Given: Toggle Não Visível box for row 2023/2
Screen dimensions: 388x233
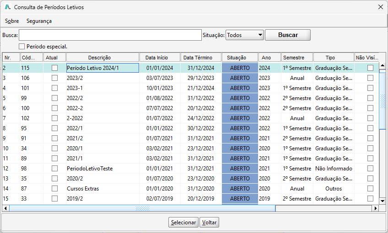Looking at the screenshot, I should click(x=370, y=78).
